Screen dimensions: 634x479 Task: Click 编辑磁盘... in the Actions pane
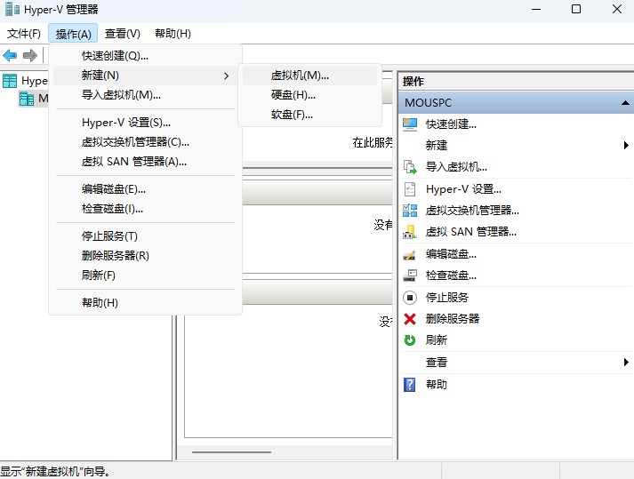click(x=451, y=254)
